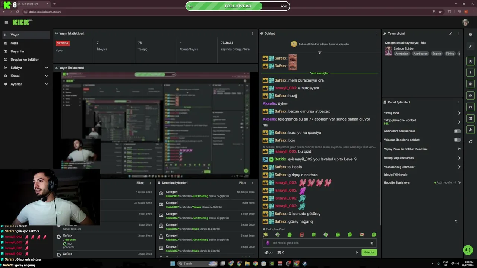Image resolution: width=477 pixels, height=268 pixels.
Task: Click the Windows taskbar Search box
Action: [198, 264]
